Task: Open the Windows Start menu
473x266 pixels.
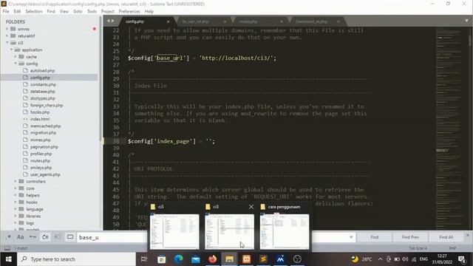Action: point(8,259)
